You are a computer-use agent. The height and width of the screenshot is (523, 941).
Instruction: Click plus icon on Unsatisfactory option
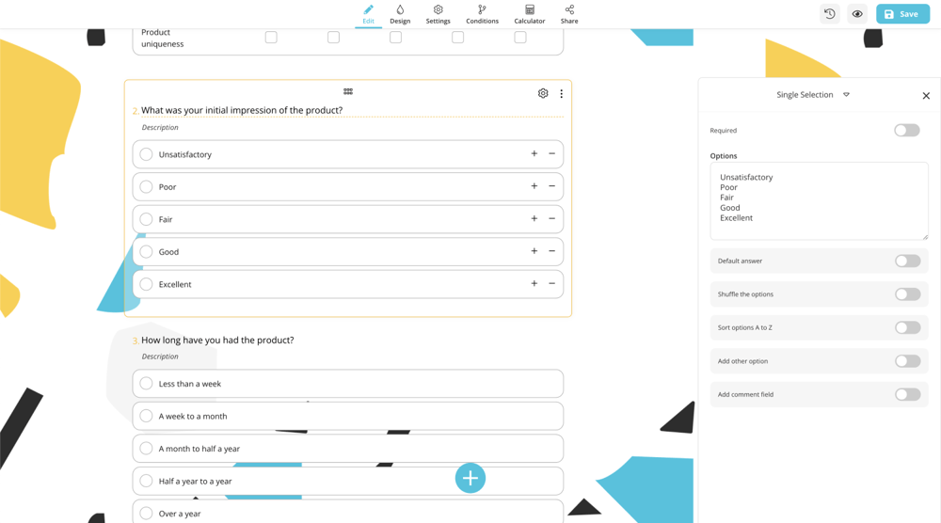[x=534, y=153]
